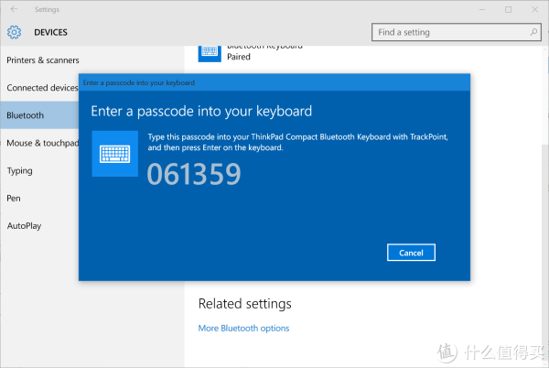Click the keyboard icon in the passcode dialog
The width and height of the screenshot is (549, 368).
click(115, 154)
